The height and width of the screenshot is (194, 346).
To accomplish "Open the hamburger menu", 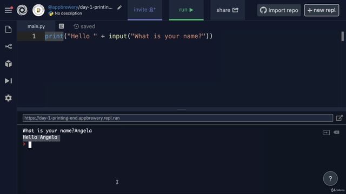I will coord(9,10).
